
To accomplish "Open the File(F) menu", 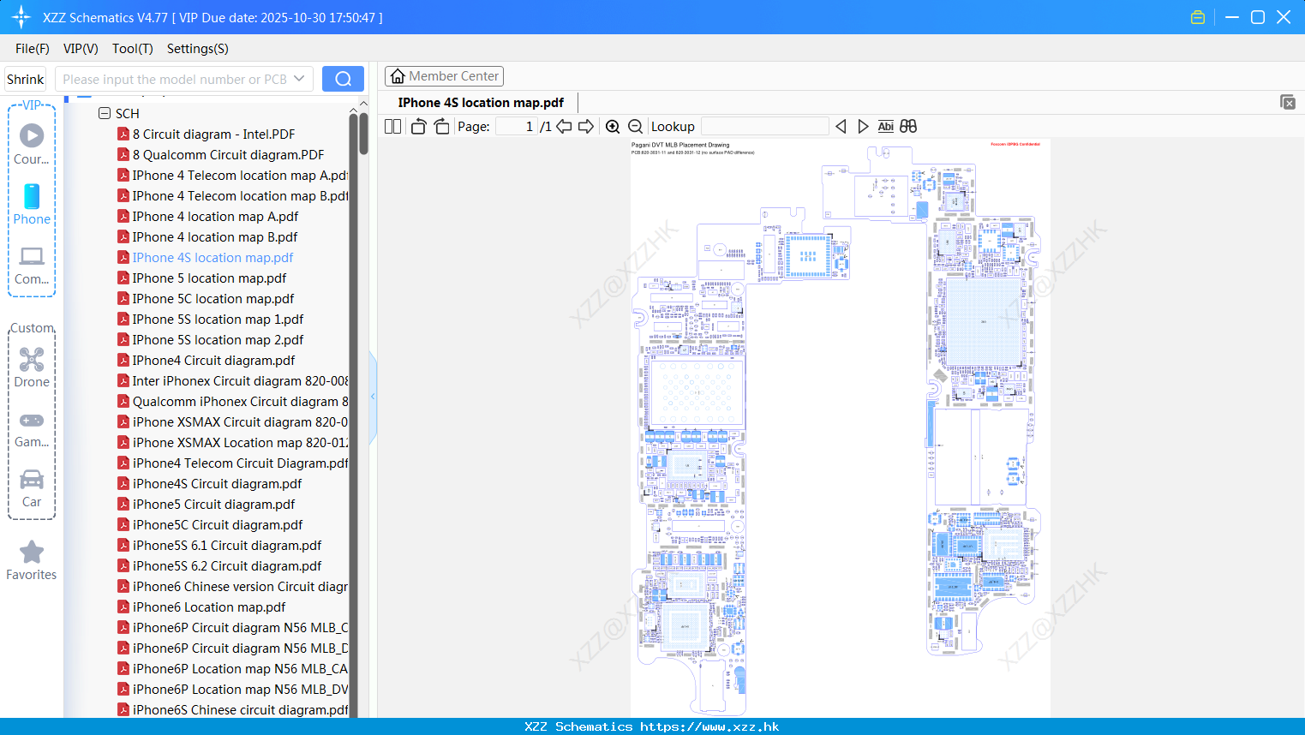I will [33, 49].
